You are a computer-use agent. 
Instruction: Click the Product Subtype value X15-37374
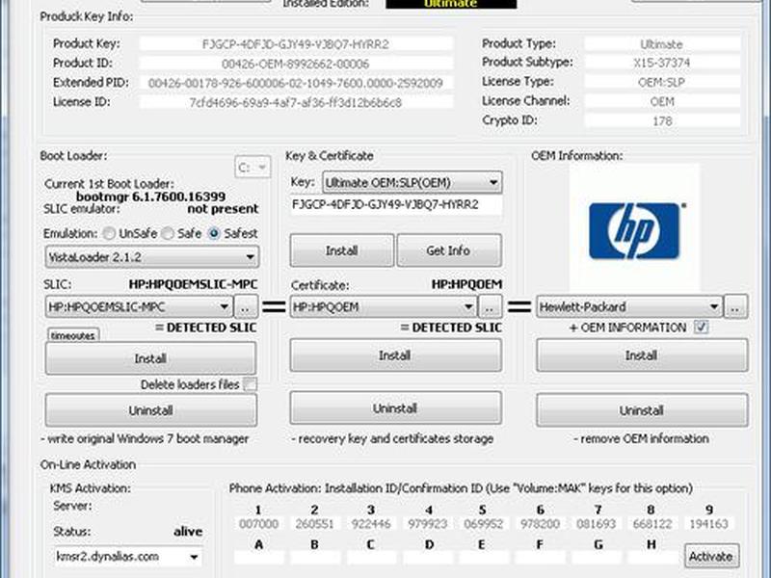(662, 63)
